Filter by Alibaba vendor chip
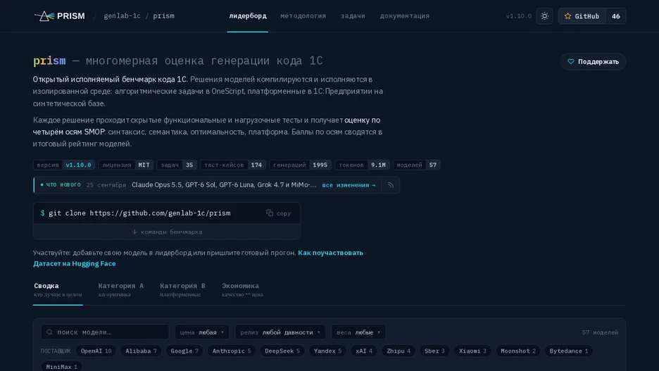Viewport: 659px width, 371px height. (x=141, y=351)
